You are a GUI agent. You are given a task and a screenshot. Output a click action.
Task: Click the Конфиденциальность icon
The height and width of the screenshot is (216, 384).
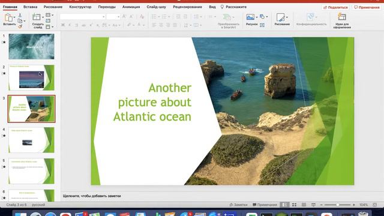coord(311,17)
